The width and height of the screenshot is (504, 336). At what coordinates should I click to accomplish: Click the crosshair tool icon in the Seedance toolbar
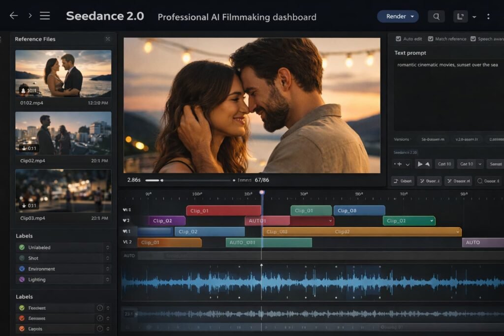point(399,164)
